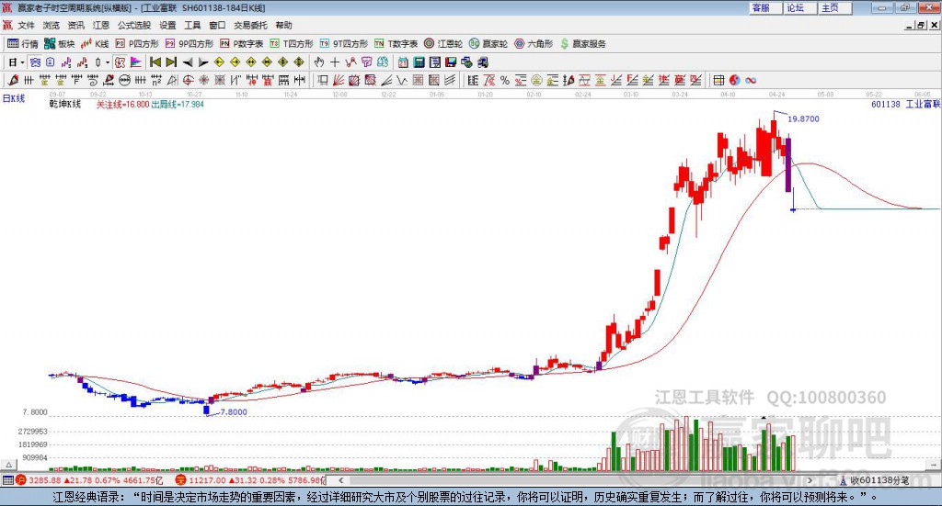Open the 窗口 menu
This screenshot has width=942, height=506.
[x=217, y=25]
